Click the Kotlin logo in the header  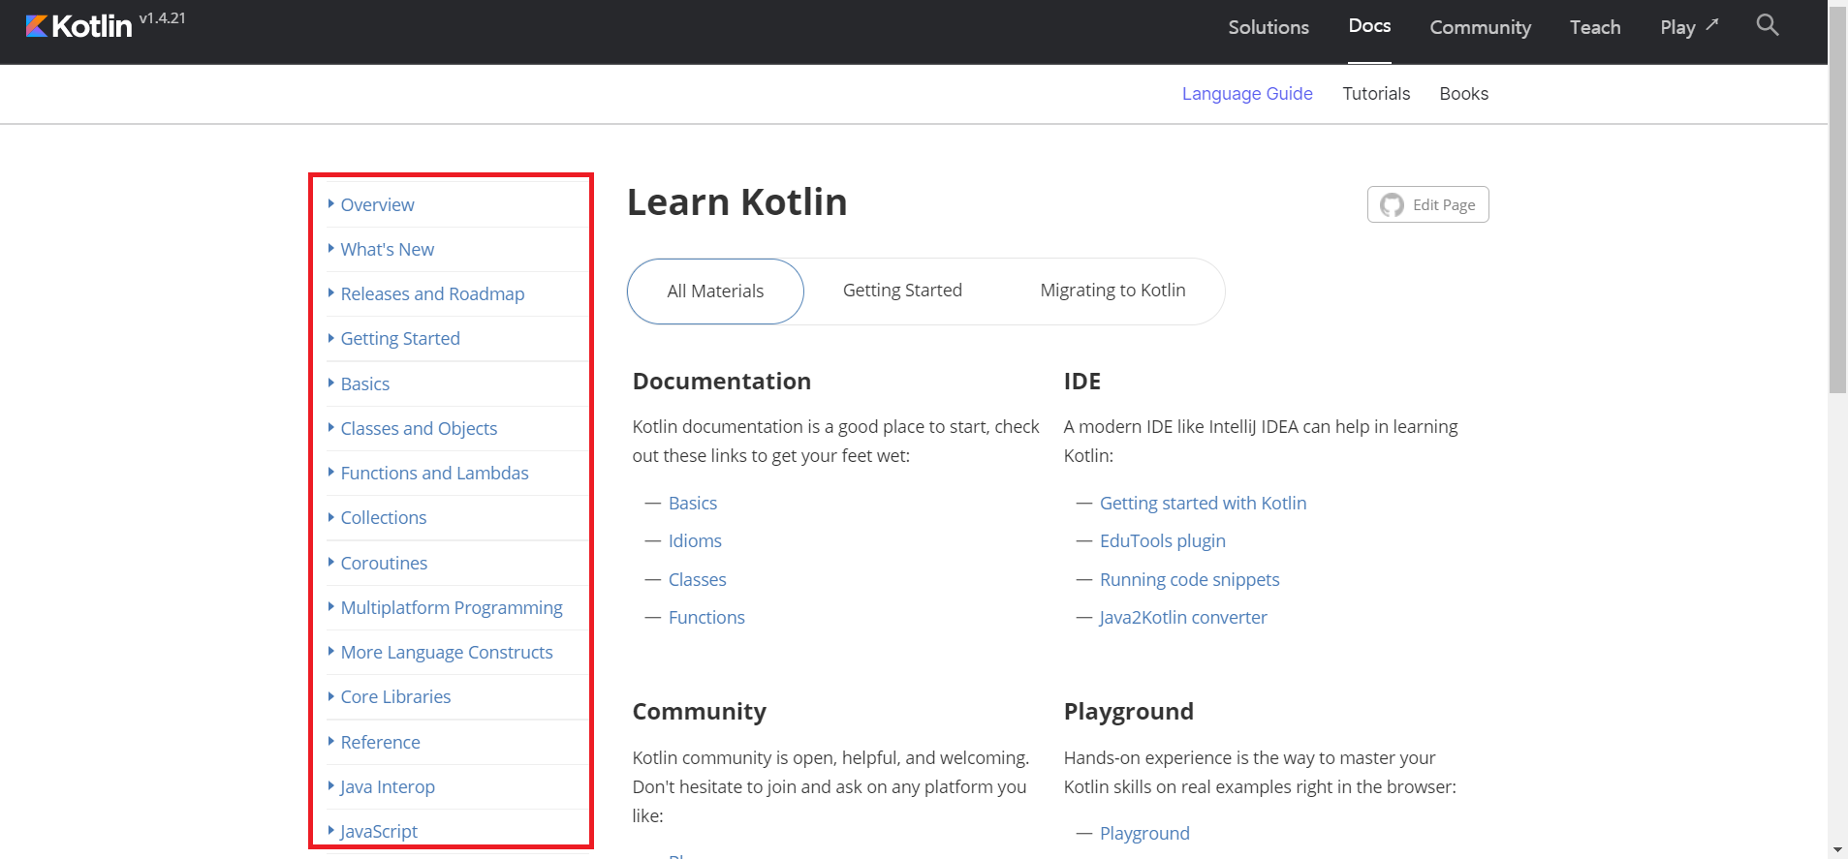[78, 26]
